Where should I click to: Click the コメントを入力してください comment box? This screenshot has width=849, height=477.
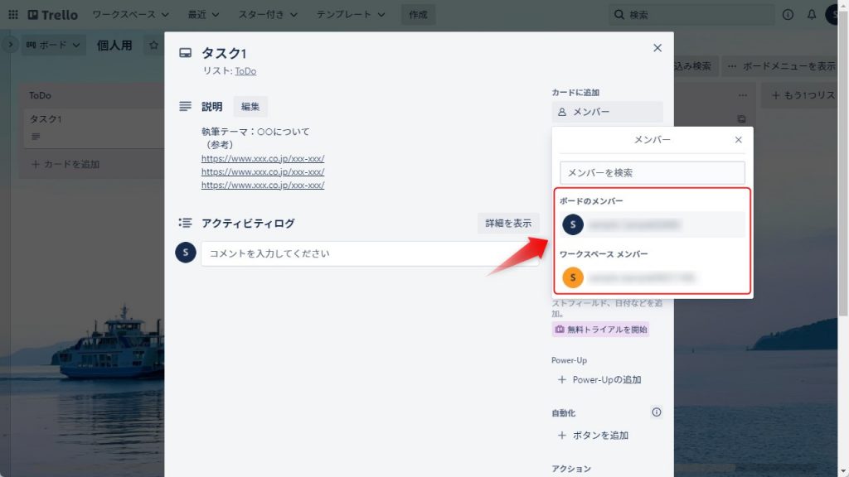pos(370,253)
